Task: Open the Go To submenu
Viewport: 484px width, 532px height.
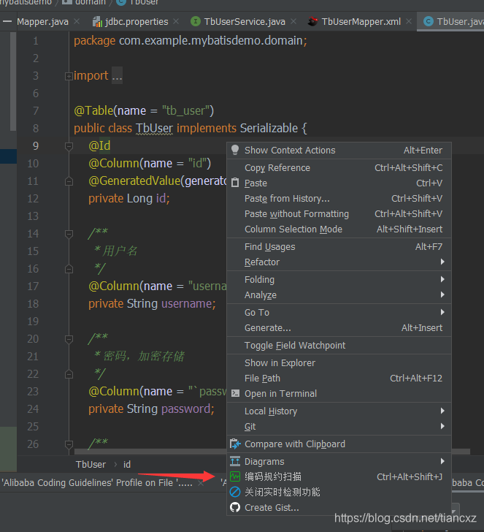Action: 339,313
